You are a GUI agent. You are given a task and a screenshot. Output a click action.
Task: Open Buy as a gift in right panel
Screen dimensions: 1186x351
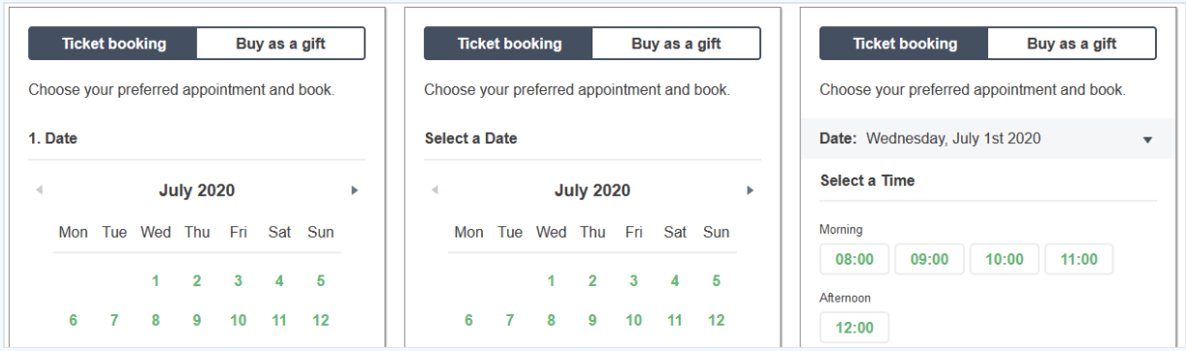[1073, 44]
